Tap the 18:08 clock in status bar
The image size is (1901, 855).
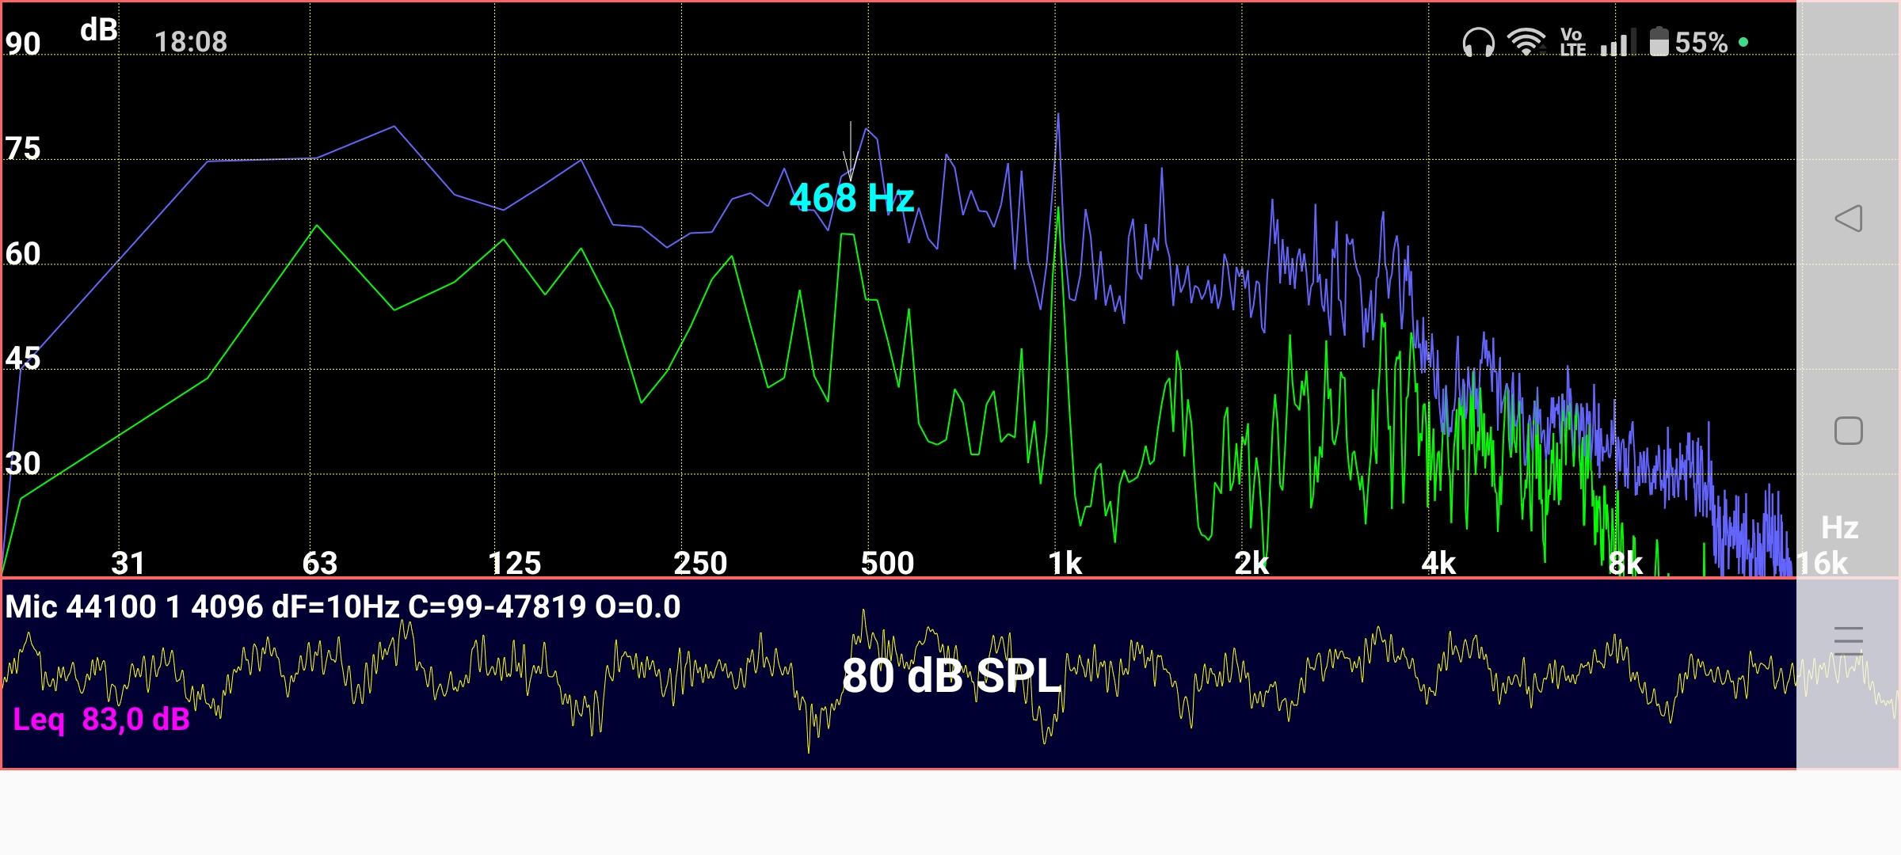pyautogui.click(x=190, y=42)
